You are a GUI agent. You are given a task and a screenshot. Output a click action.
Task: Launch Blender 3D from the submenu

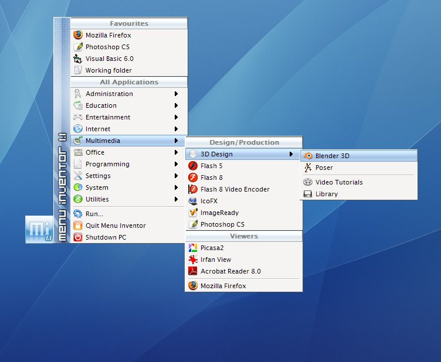click(358, 156)
